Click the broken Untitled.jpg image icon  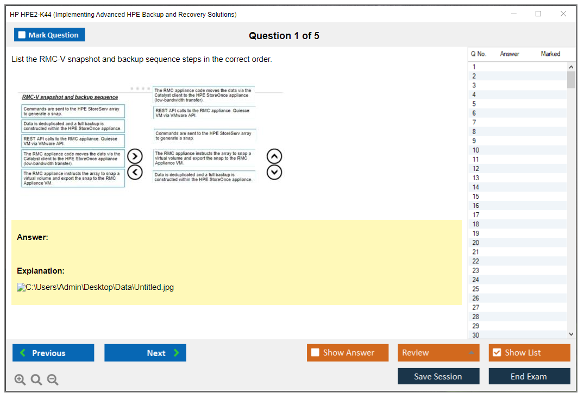[21, 287]
